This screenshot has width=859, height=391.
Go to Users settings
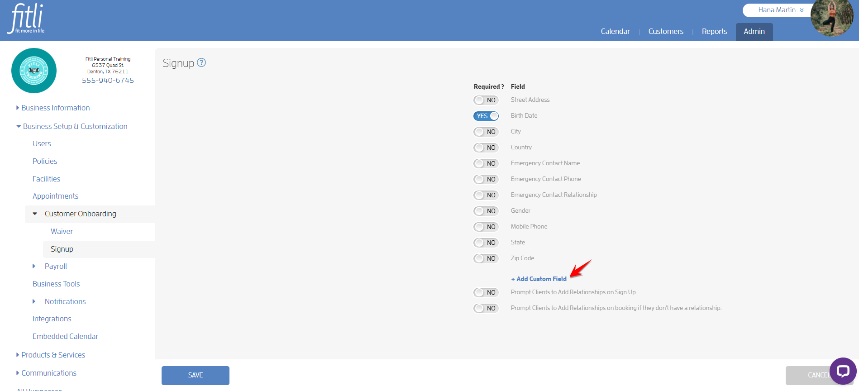point(42,143)
